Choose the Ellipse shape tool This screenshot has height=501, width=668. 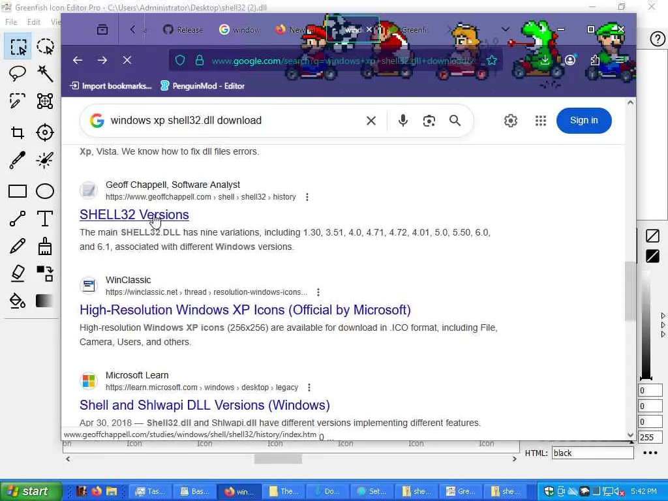point(45,191)
